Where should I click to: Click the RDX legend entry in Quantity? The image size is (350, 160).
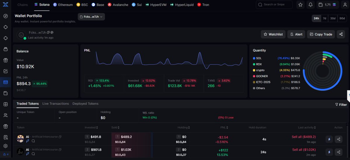tap(276, 64)
